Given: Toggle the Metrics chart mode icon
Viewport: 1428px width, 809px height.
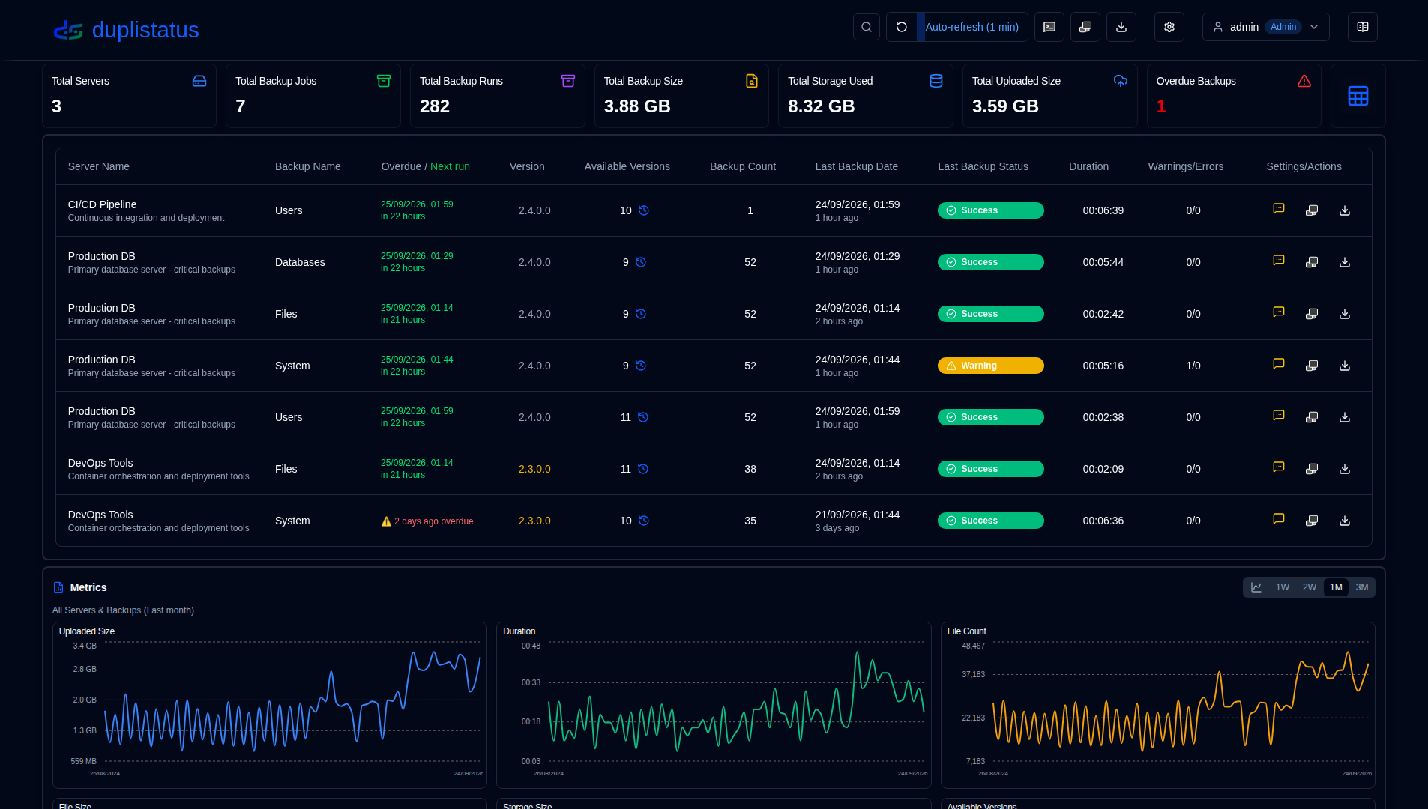Looking at the screenshot, I should [x=1256, y=587].
